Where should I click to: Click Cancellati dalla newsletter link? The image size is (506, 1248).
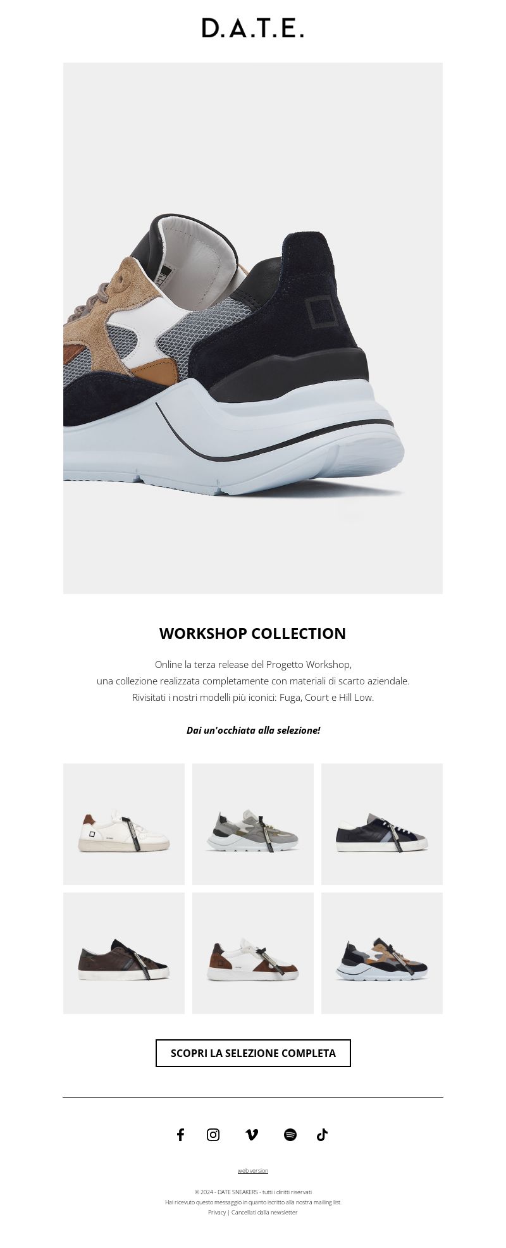pyautogui.click(x=264, y=1213)
